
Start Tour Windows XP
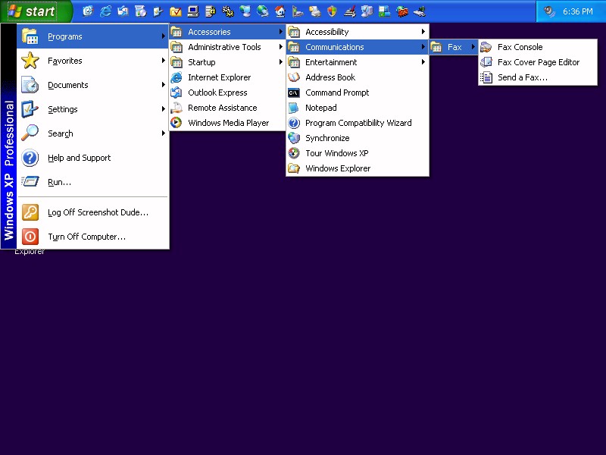tap(336, 153)
